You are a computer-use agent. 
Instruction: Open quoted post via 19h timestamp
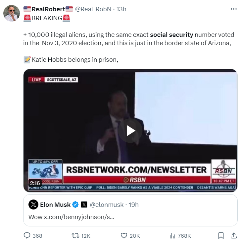(133, 205)
